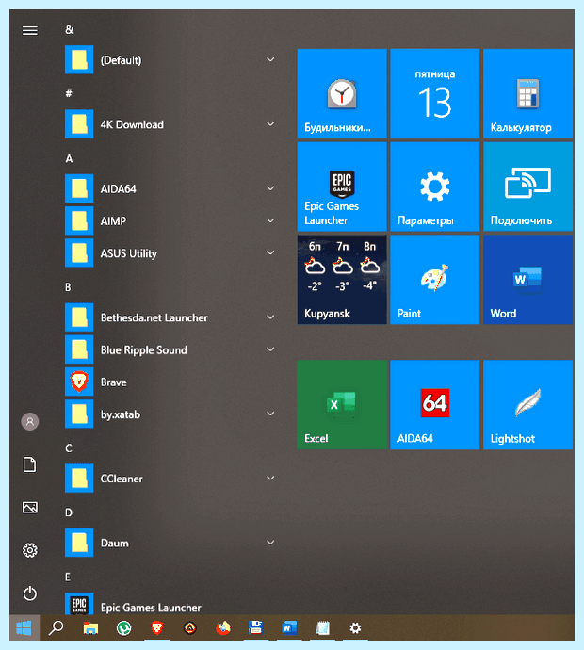This screenshot has height=650, width=584.
Task: Open the Epic Games Launcher tile
Action: pos(342,187)
